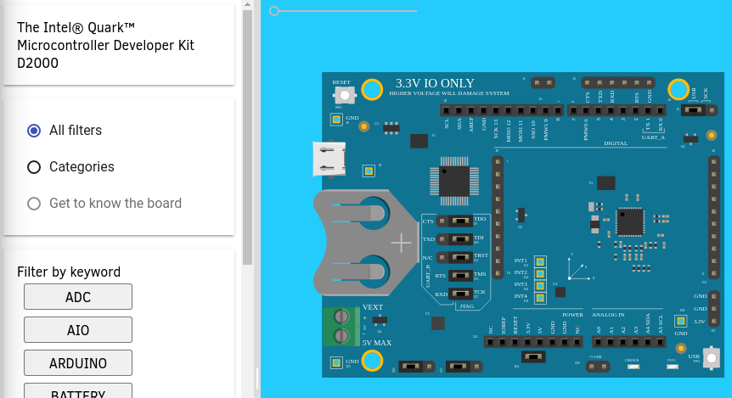Image resolution: width=732 pixels, height=398 pixels.
Task: Click the USR push button on board
Action: tap(711, 358)
